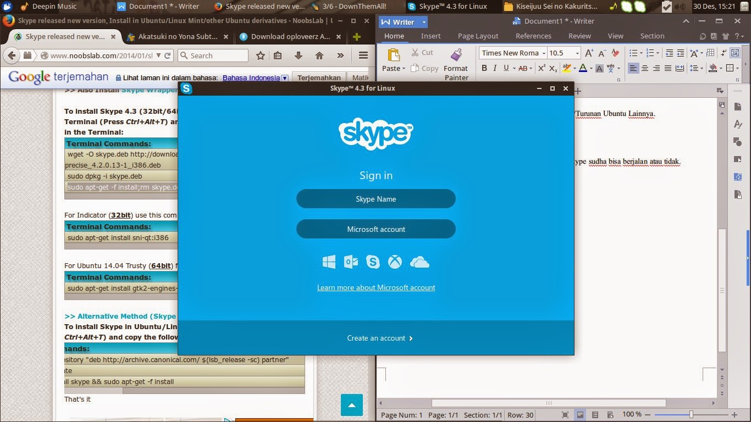The width and height of the screenshot is (751, 422).
Task: Click Create an account in Skype
Action: point(380,338)
